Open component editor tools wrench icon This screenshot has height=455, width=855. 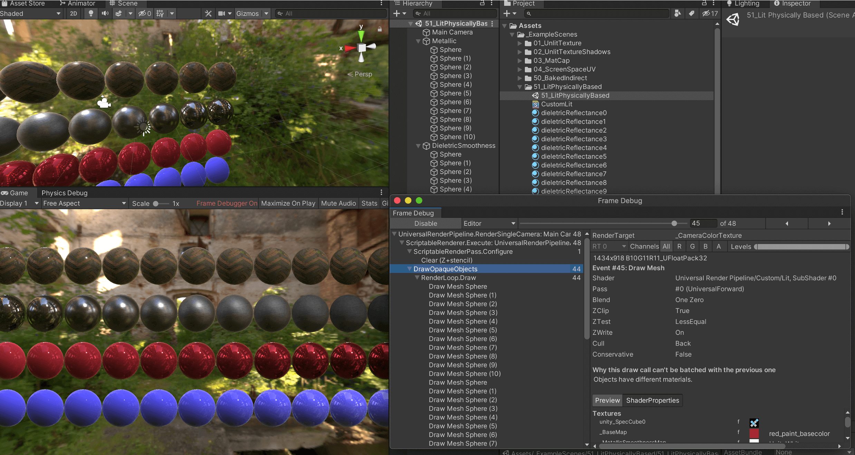[x=208, y=13]
